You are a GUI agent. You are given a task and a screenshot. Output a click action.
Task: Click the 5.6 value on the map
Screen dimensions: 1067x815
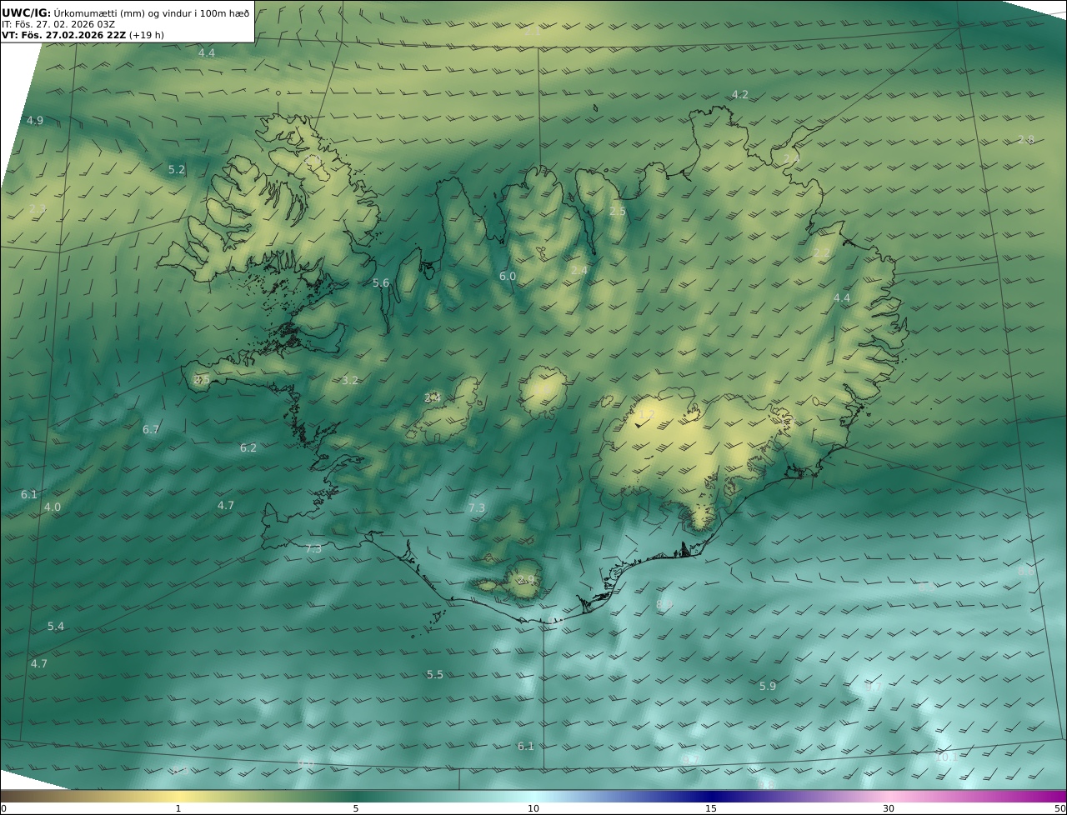[x=381, y=283]
